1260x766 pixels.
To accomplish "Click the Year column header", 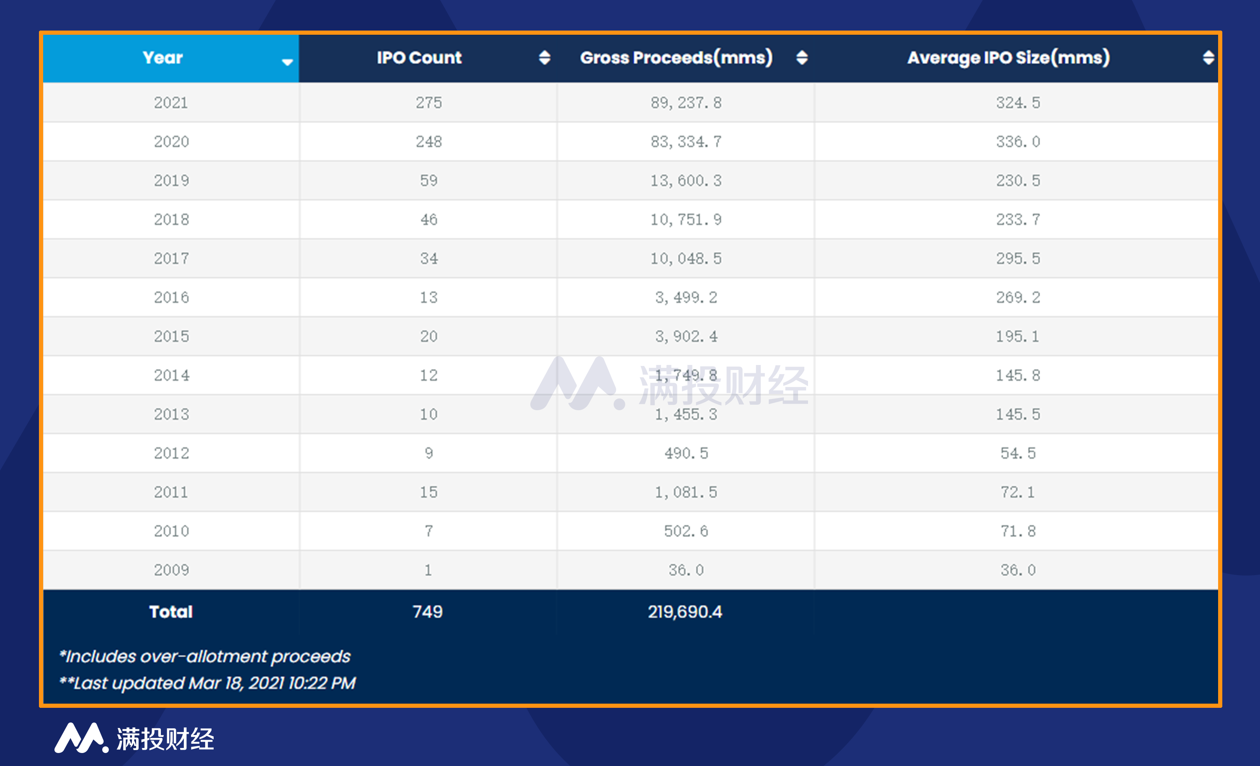I will [163, 58].
